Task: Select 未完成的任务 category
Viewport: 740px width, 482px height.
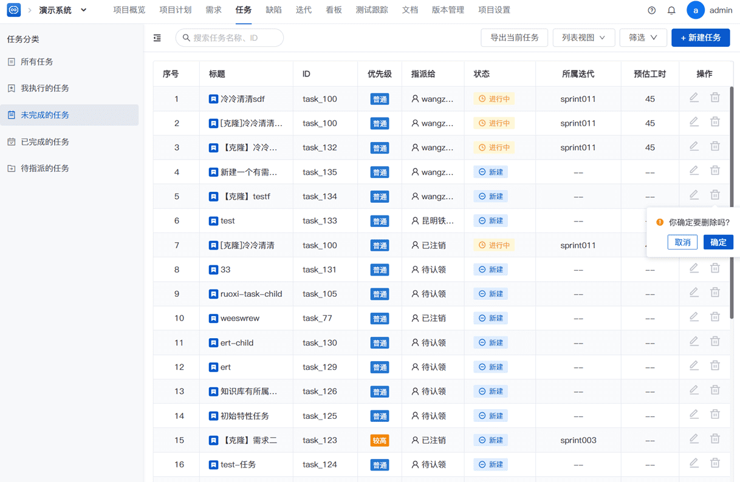Action: 69,115
